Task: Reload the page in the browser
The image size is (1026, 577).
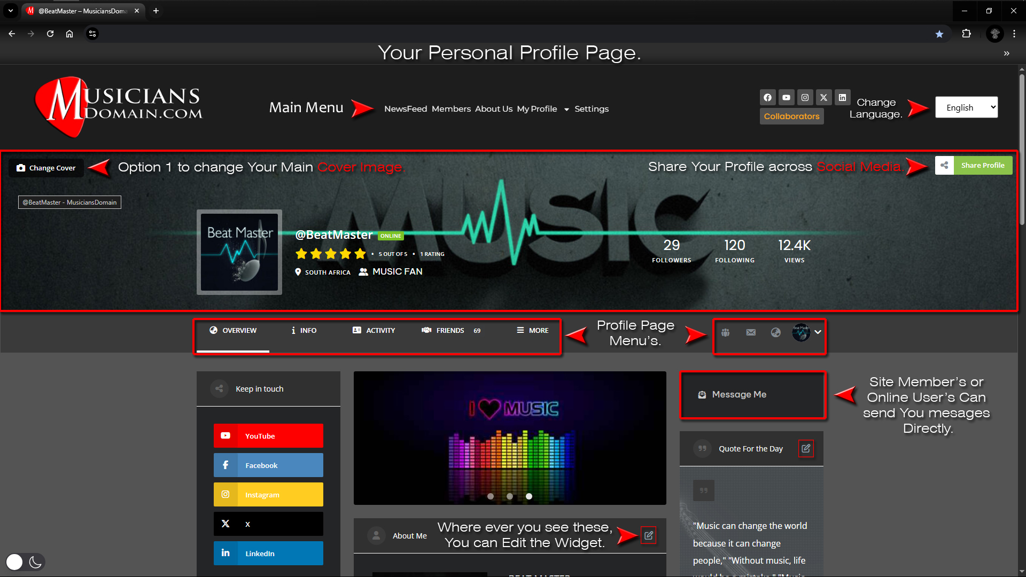Action: pyautogui.click(x=50, y=34)
